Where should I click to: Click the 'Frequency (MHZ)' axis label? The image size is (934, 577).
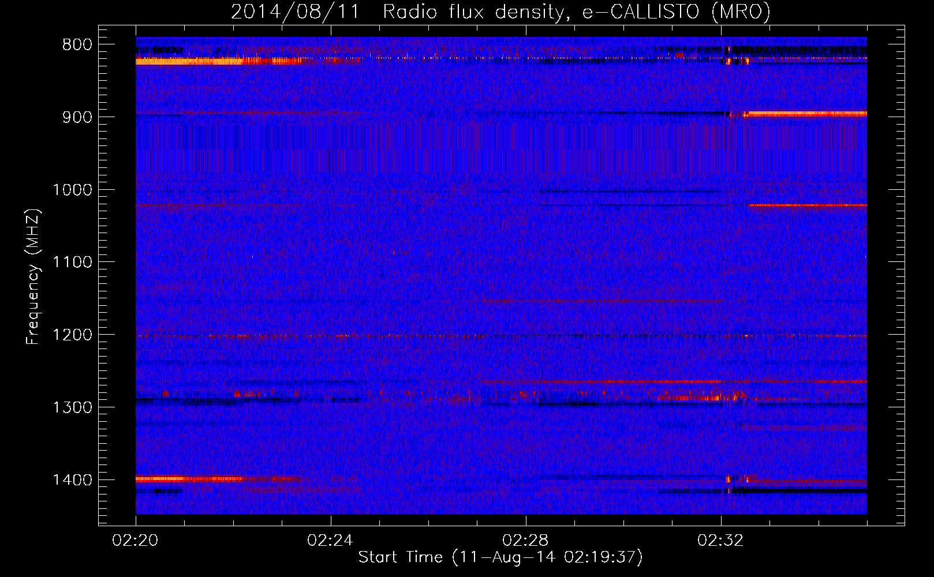click(33, 277)
